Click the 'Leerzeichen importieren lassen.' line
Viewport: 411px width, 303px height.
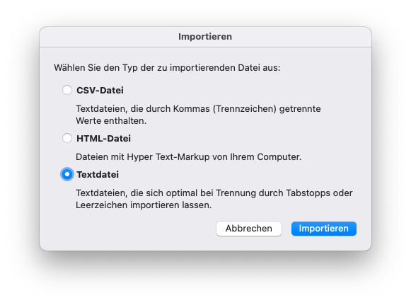(144, 205)
